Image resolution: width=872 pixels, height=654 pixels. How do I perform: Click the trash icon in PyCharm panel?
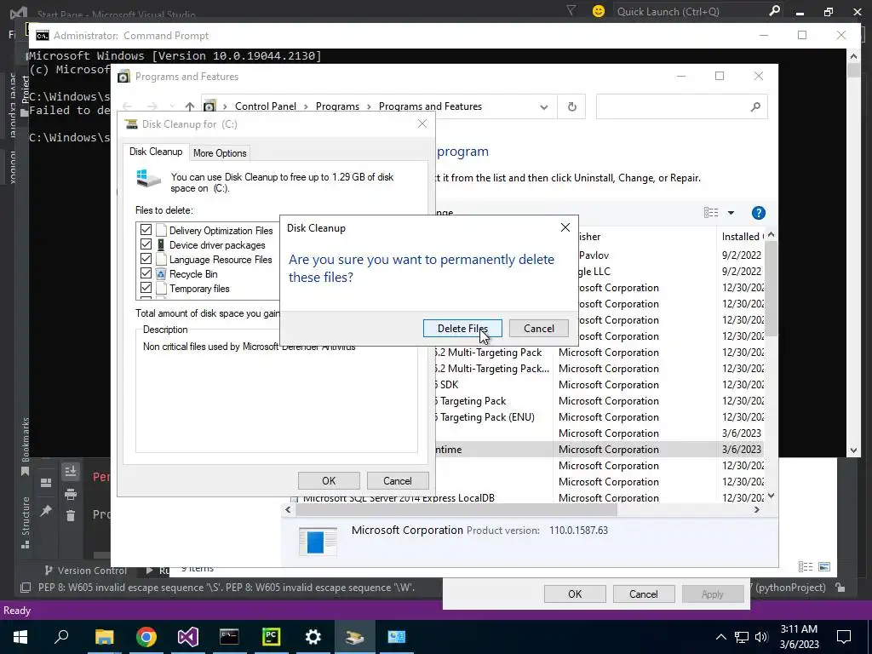(70, 516)
